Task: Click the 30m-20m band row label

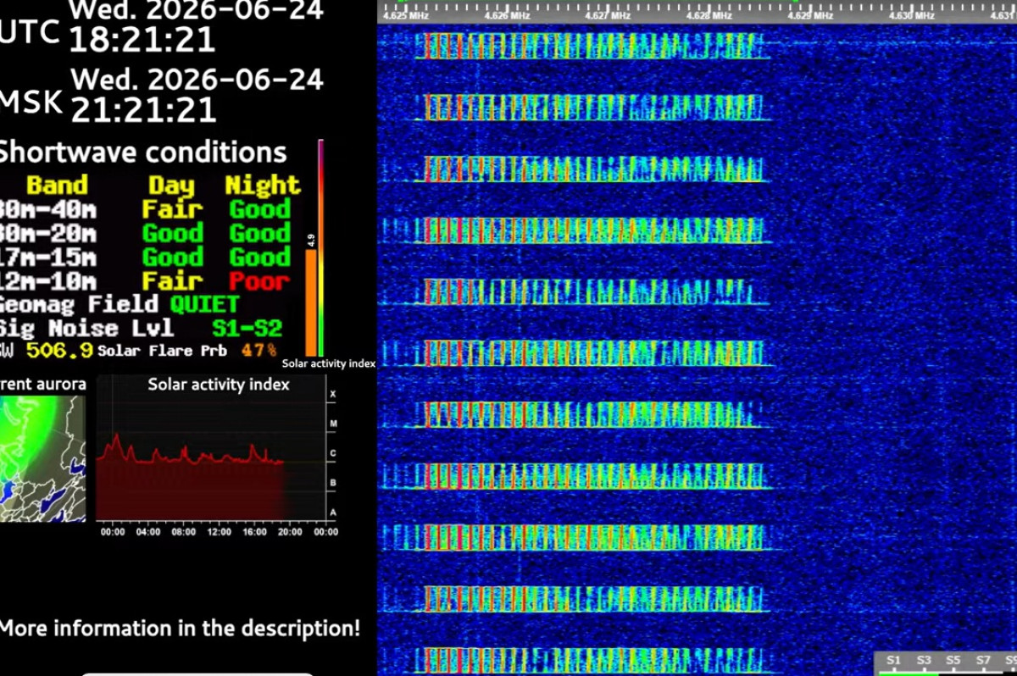Action: point(47,233)
